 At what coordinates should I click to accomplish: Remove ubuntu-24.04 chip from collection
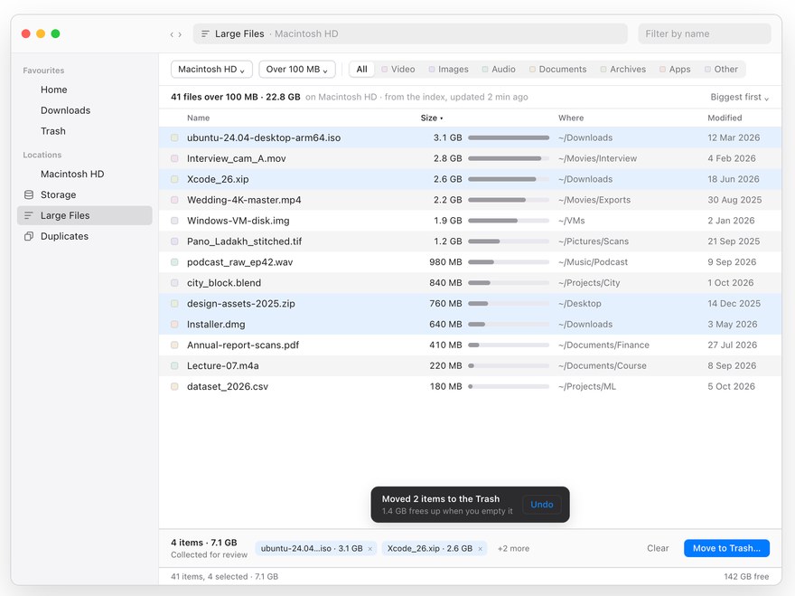(x=370, y=549)
